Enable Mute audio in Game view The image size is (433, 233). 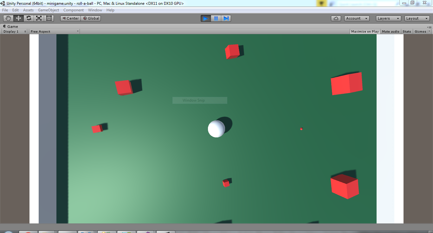pos(391,31)
